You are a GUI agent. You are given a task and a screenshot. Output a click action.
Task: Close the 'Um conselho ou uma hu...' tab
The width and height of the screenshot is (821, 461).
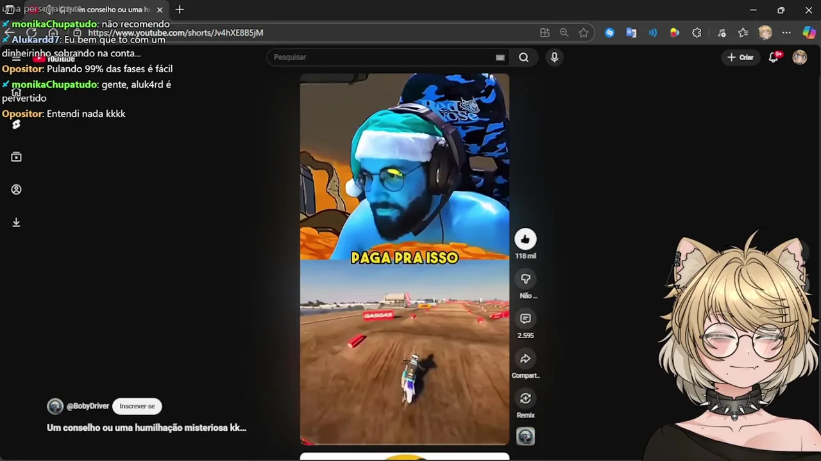(x=160, y=10)
